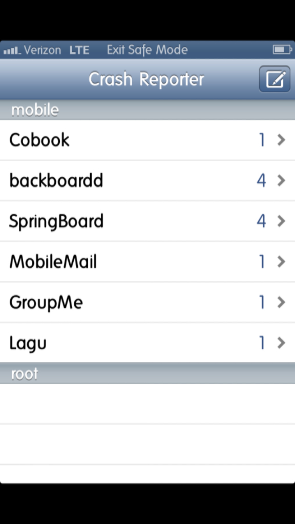
Task: Tap Exit Safe Mode in status bar
Action: (x=147, y=50)
